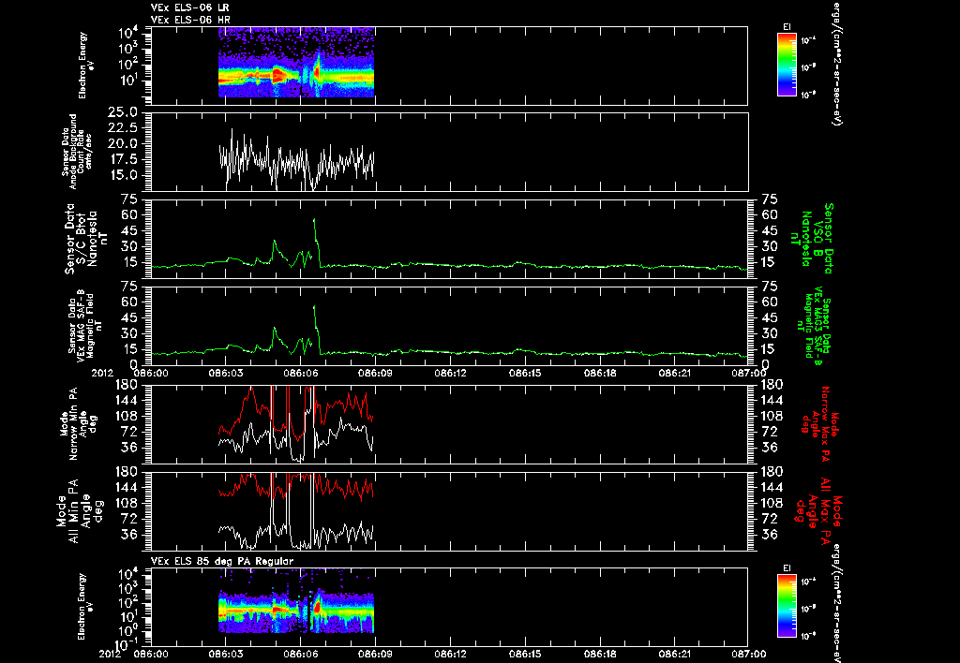Click the "VEx ELS-06 LR" plot title
The height and width of the screenshot is (663, 960).
pos(189,7)
